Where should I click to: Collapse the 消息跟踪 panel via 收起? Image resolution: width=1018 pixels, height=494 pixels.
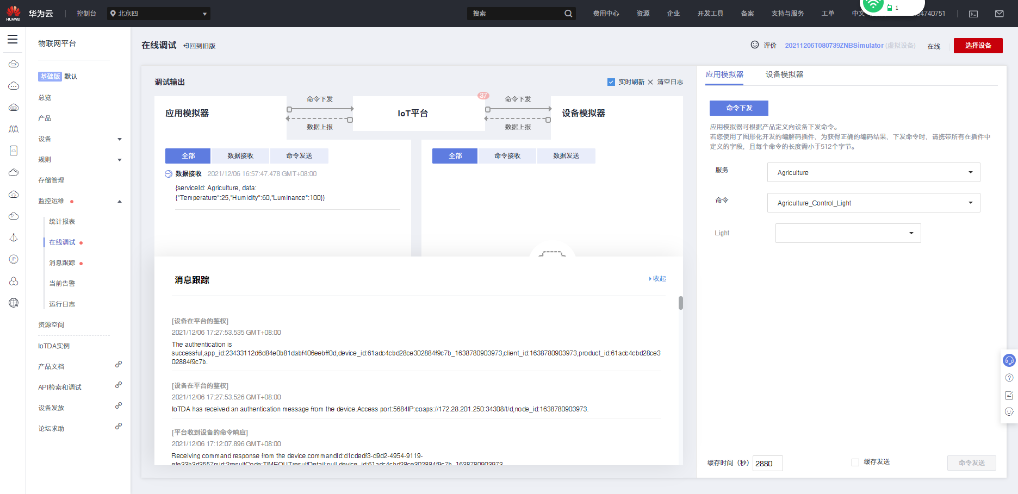pyautogui.click(x=657, y=279)
